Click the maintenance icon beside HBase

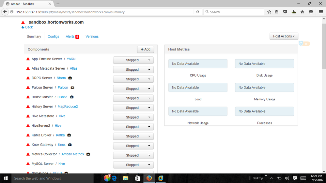point(72,97)
